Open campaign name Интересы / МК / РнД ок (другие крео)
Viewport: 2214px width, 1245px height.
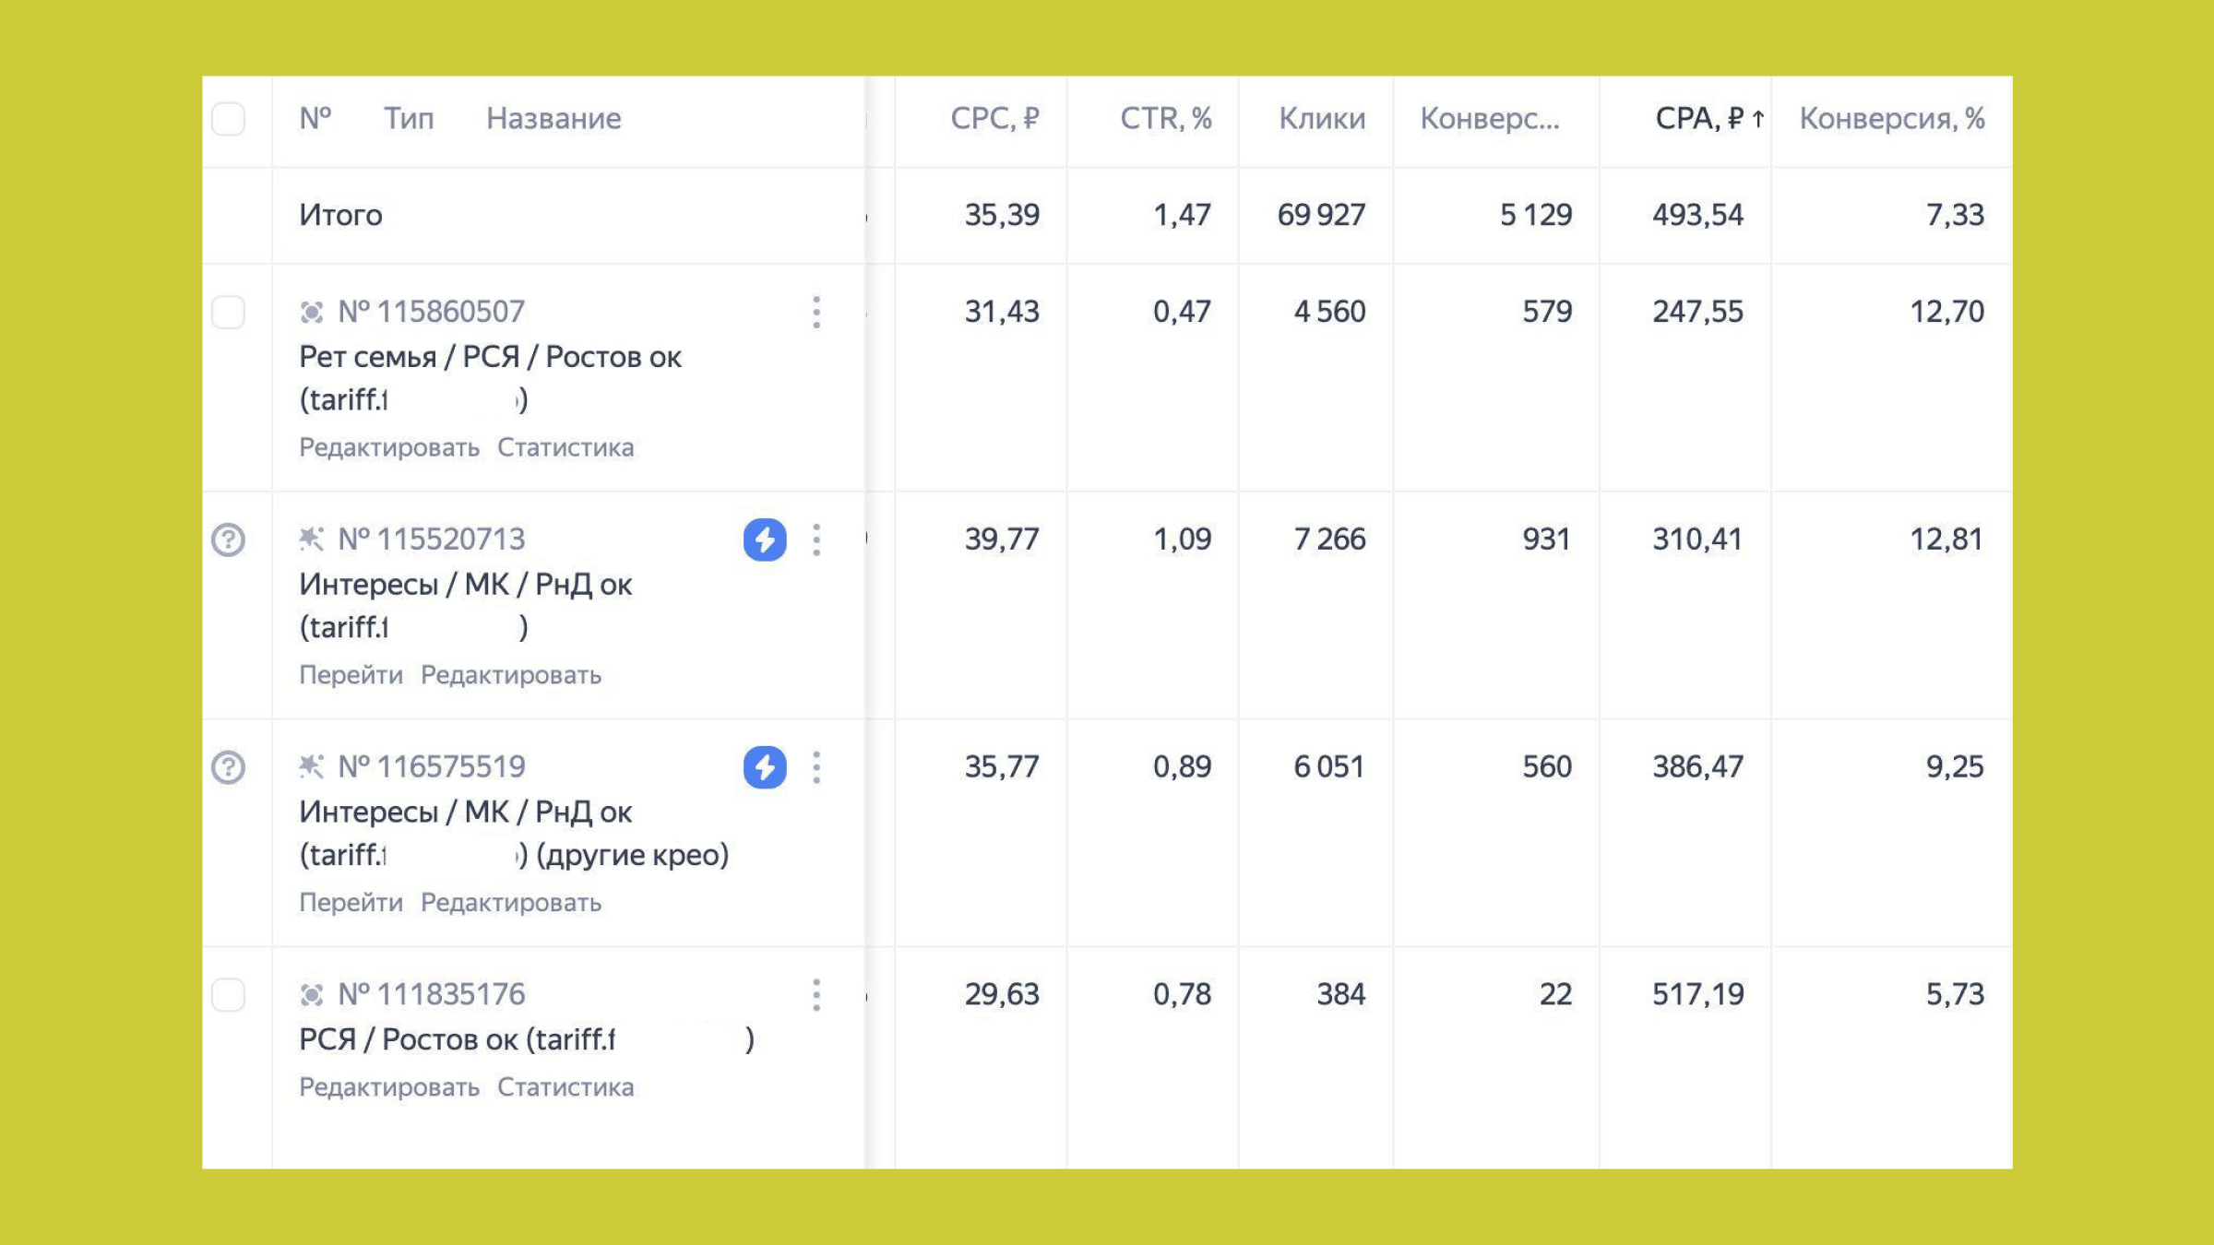(x=466, y=812)
